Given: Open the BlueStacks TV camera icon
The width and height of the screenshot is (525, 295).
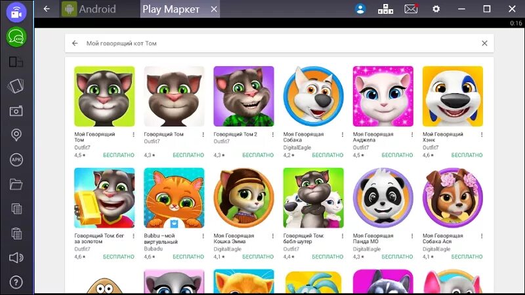Looking at the screenshot, I should [x=16, y=12].
